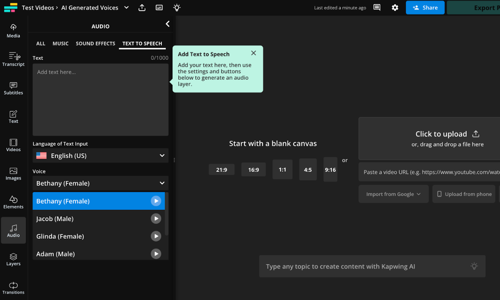Open the Transitions panel

click(x=13, y=288)
